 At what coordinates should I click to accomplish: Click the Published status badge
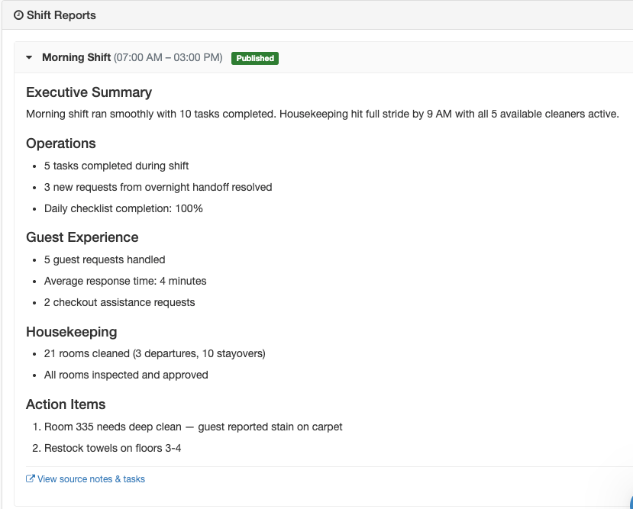pyautogui.click(x=255, y=58)
